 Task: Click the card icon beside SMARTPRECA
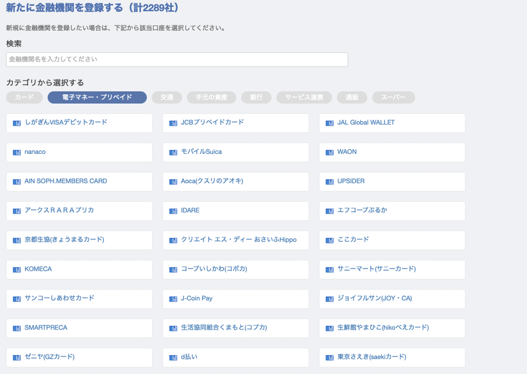[17, 328]
